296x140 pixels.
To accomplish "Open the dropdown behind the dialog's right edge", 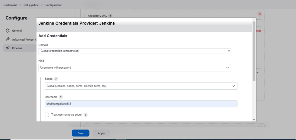I will coord(258,72).
